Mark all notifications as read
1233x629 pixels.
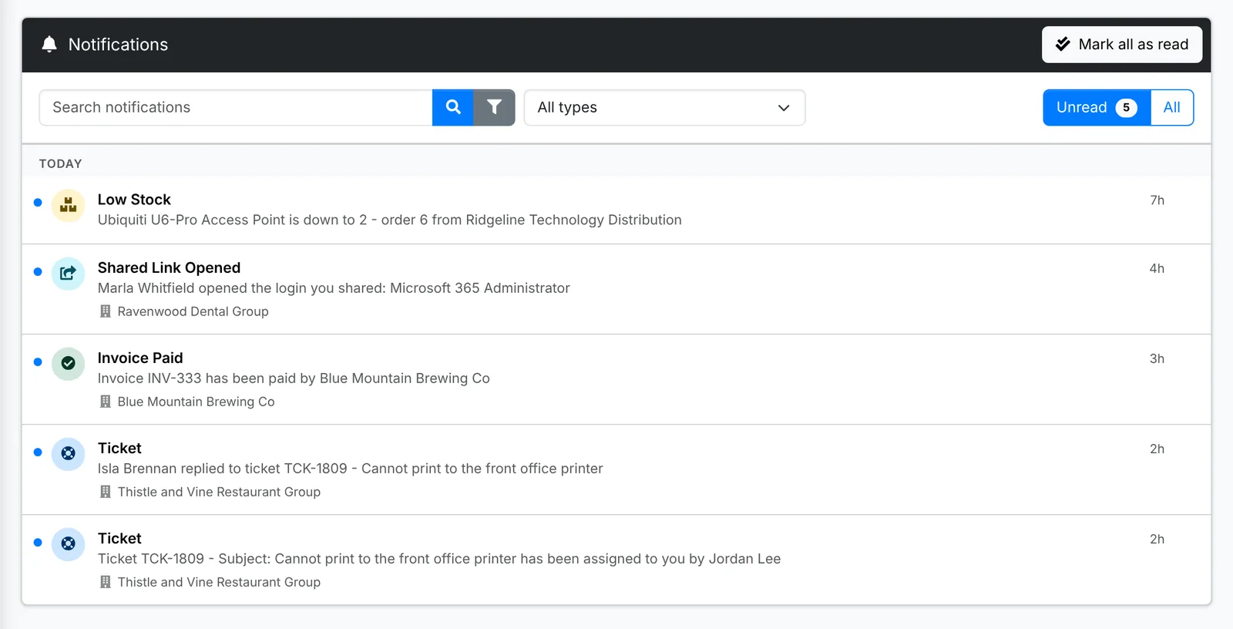coord(1122,45)
